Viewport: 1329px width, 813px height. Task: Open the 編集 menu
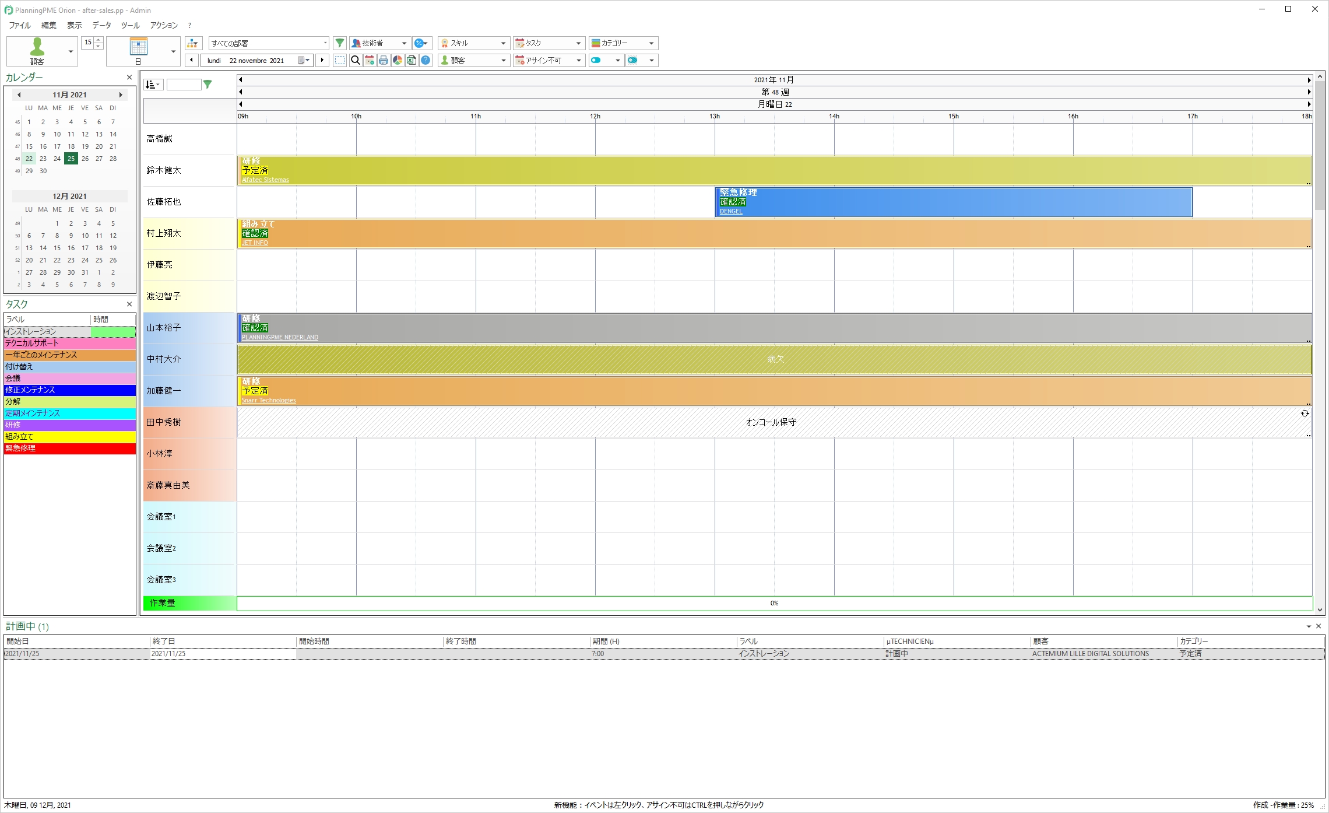click(x=49, y=25)
